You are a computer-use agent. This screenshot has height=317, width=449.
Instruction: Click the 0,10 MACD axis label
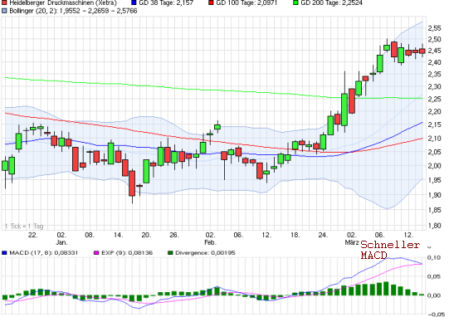pos(434,258)
